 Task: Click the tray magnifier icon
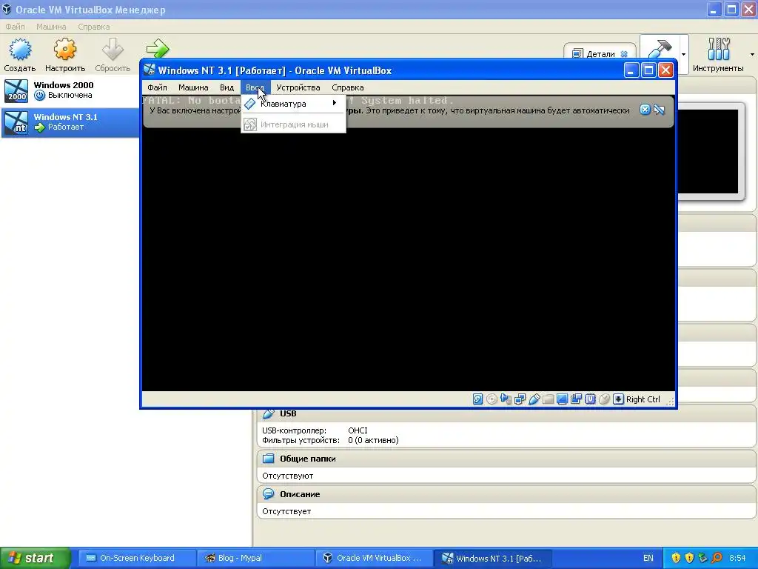[717, 558]
